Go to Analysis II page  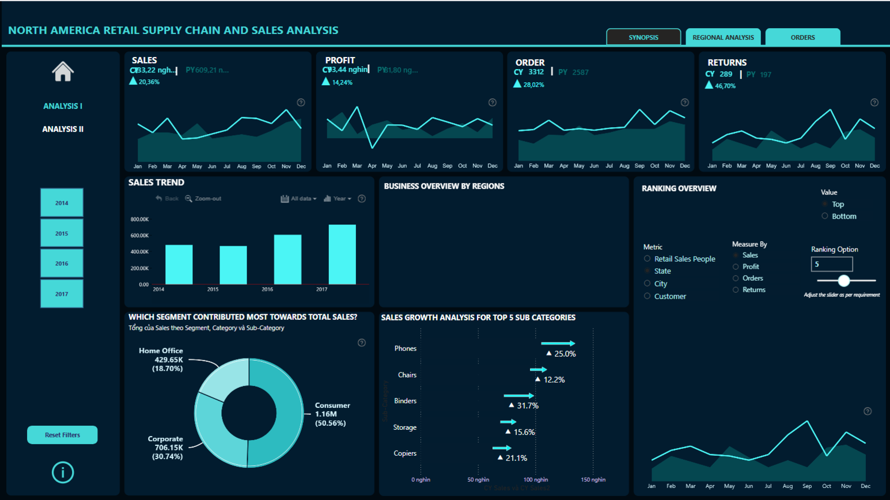coord(63,129)
